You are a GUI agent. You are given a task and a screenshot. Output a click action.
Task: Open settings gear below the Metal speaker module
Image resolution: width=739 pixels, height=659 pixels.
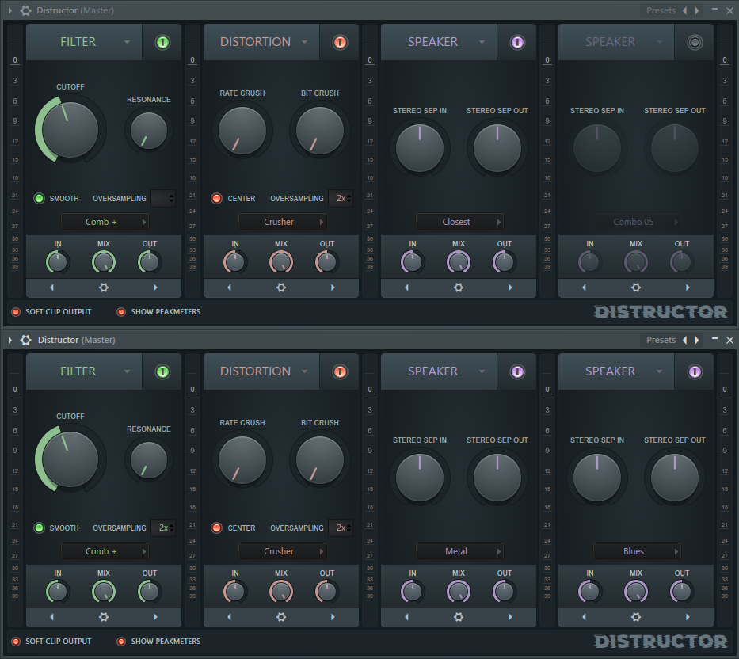pyautogui.click(x=459, y=617)
